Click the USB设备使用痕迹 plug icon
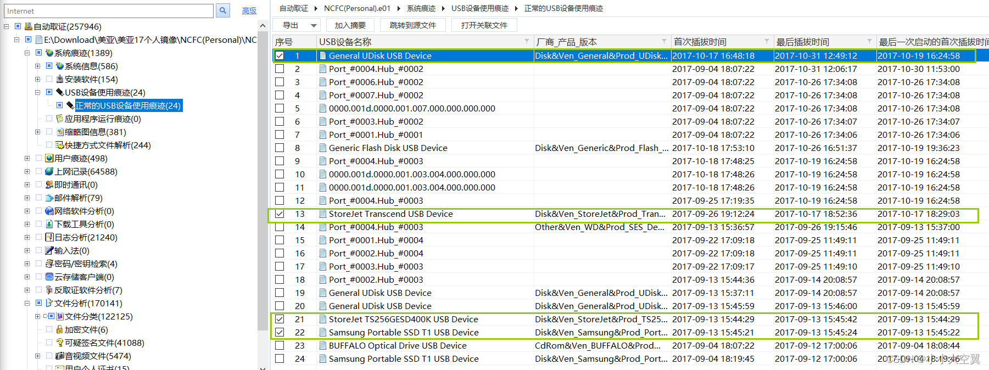989x370 pixels. (x=60, y=92)
